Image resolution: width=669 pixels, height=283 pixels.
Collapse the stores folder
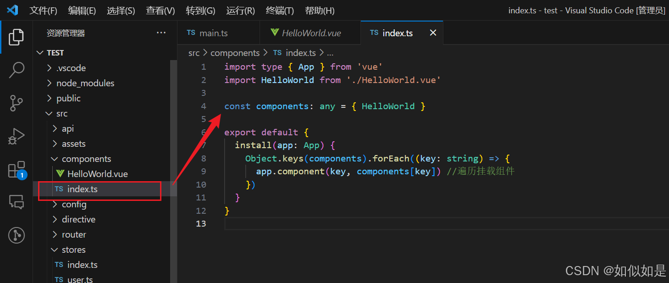pyautogui.click(x=55, y=250)
